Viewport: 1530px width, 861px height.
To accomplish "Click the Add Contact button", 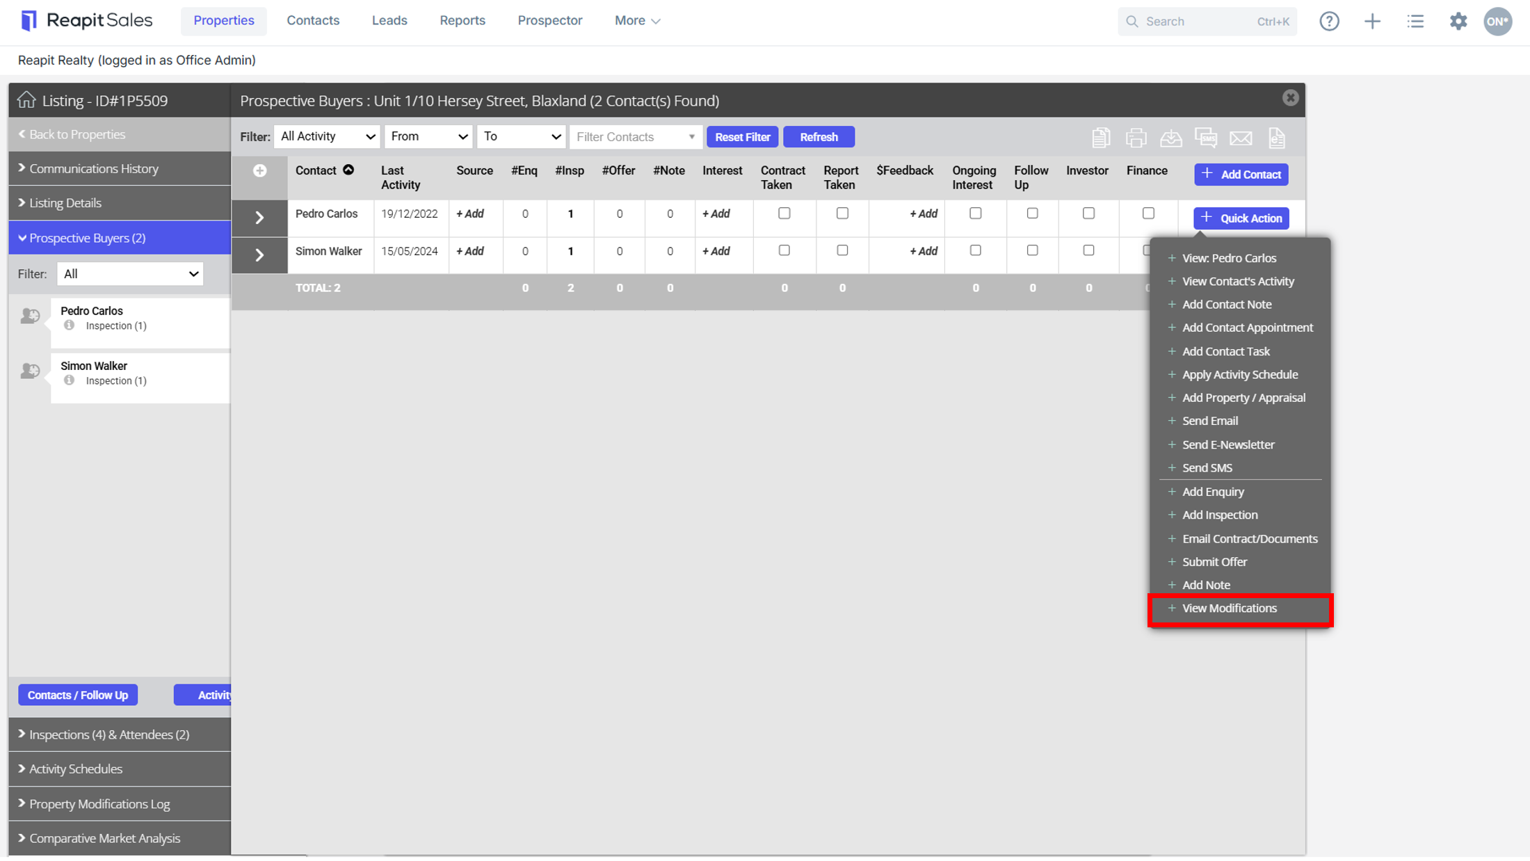I will tap(1241, 175).
